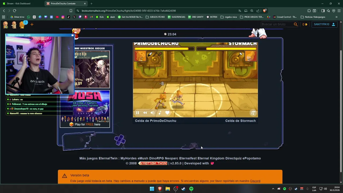Click the Motion Twin logo

tap(153, 163)
